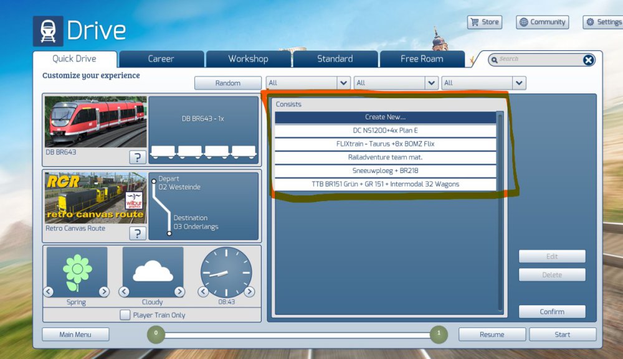Image resolution: width=623 pixels, height=359 pixels.
Task: Expand the first All filter dropdown
Action: pyautogui.click(x=343, y=83)
